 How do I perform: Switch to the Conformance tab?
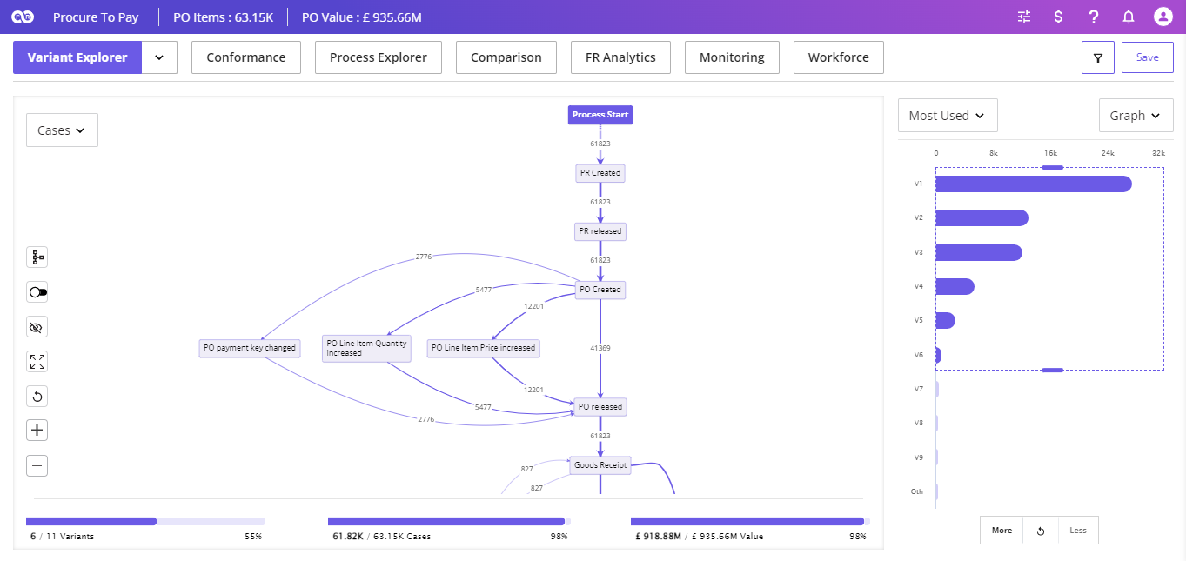(245, 57)
